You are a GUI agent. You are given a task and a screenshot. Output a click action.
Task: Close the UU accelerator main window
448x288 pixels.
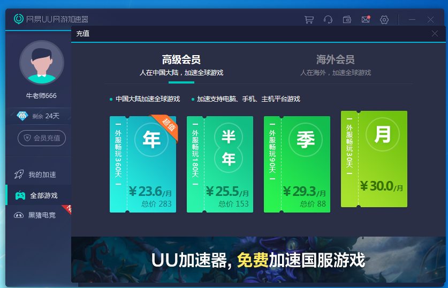(430, 19)
